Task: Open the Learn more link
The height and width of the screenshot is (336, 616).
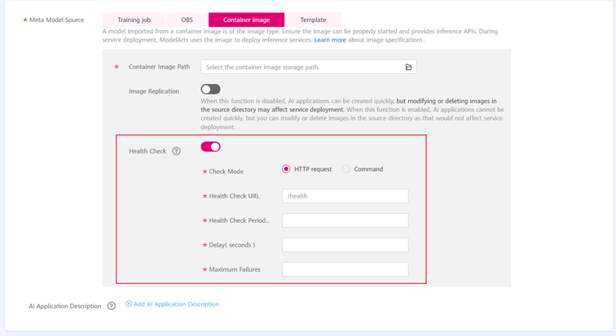Action: pos(330,40)
